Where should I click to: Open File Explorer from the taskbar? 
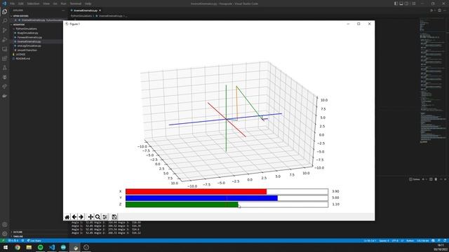coord(29,247)
